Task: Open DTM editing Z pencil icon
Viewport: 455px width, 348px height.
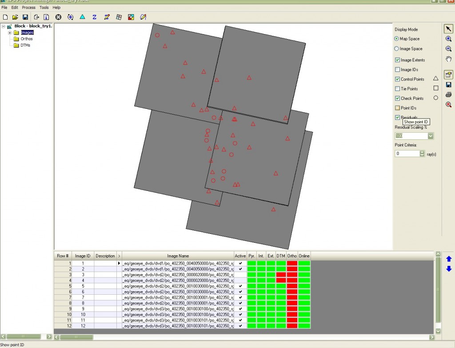Action: pyautogui.click(x=107, y=17)
